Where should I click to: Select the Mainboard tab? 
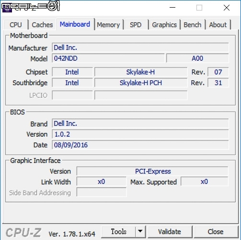point(75,24)
